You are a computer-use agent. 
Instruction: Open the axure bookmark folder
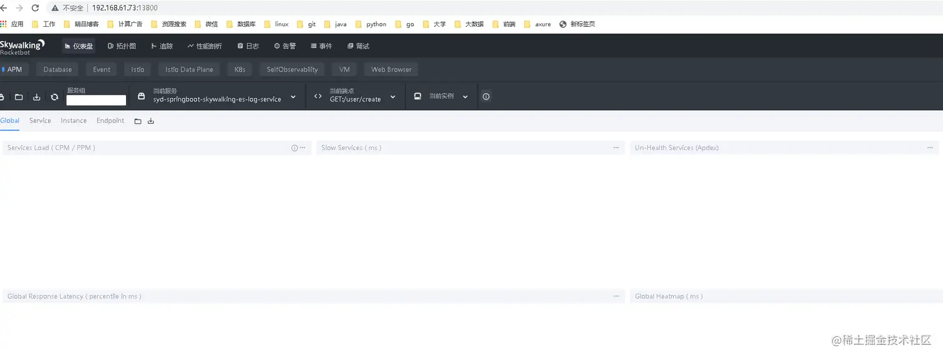(x=538, y=24)
